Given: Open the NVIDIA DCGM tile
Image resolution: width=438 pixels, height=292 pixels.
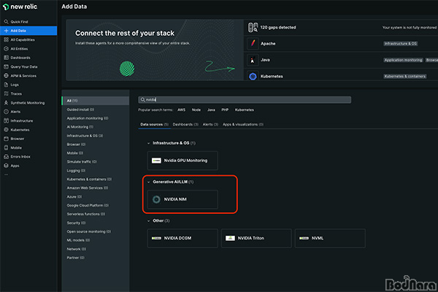Looking at the screenshot, I should 182,238.
